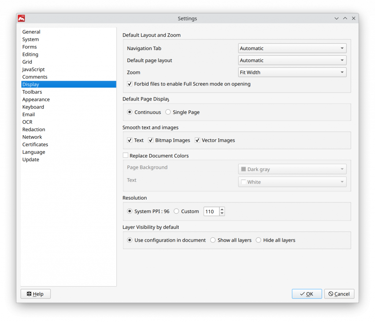
Task: Enable Replace Document Colors
Action: click(x=126, y=155)
